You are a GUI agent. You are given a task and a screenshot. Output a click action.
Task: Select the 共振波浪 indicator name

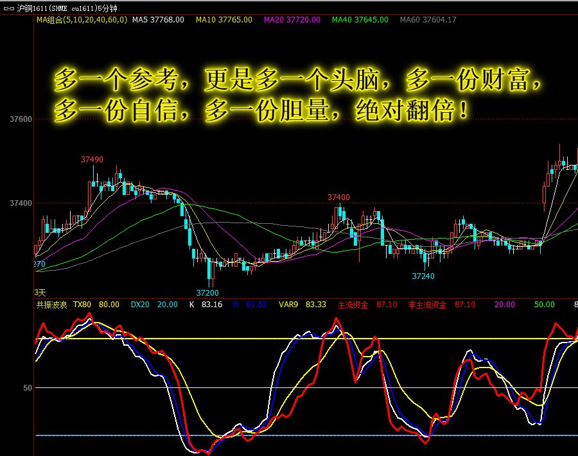[51, 305]
